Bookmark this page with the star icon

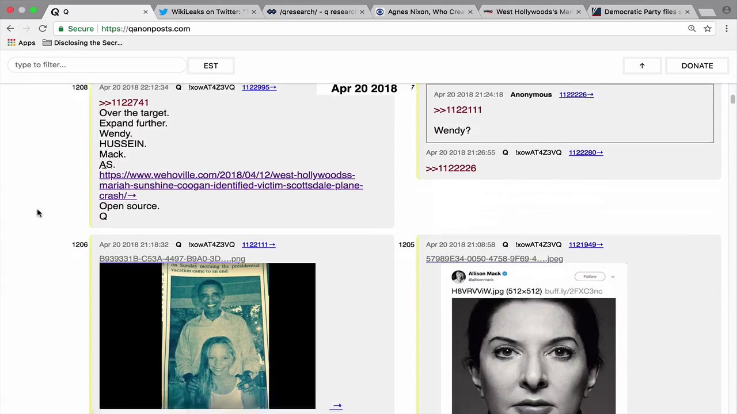[x=708, y=28]
